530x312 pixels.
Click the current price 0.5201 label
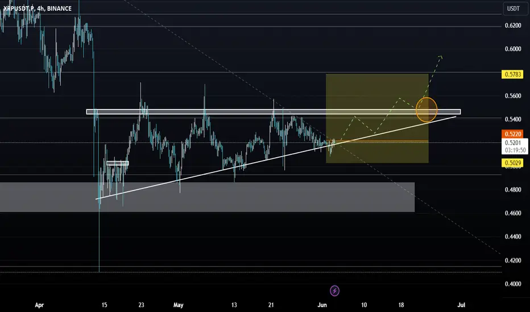click(513, 143)
